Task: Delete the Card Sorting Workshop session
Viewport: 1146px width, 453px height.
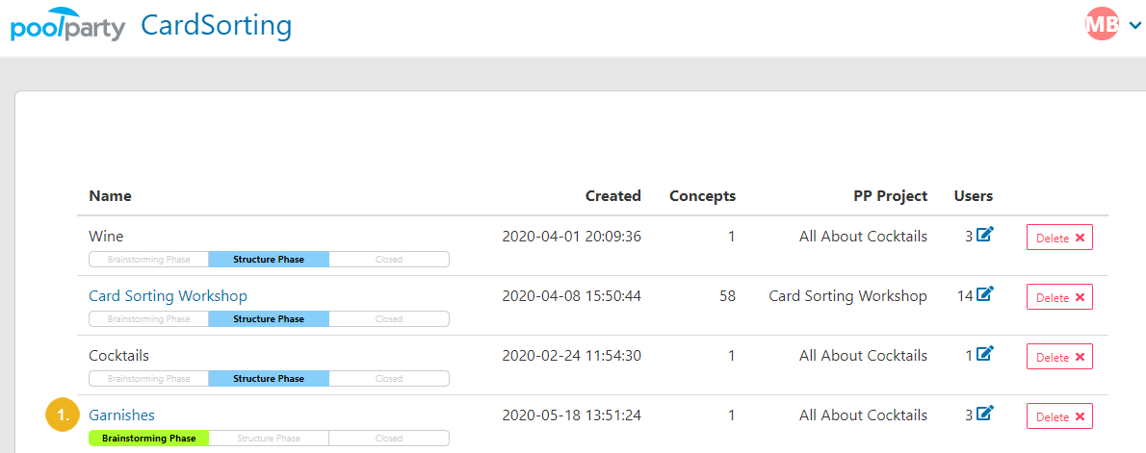Action: tap(1059, 297)
